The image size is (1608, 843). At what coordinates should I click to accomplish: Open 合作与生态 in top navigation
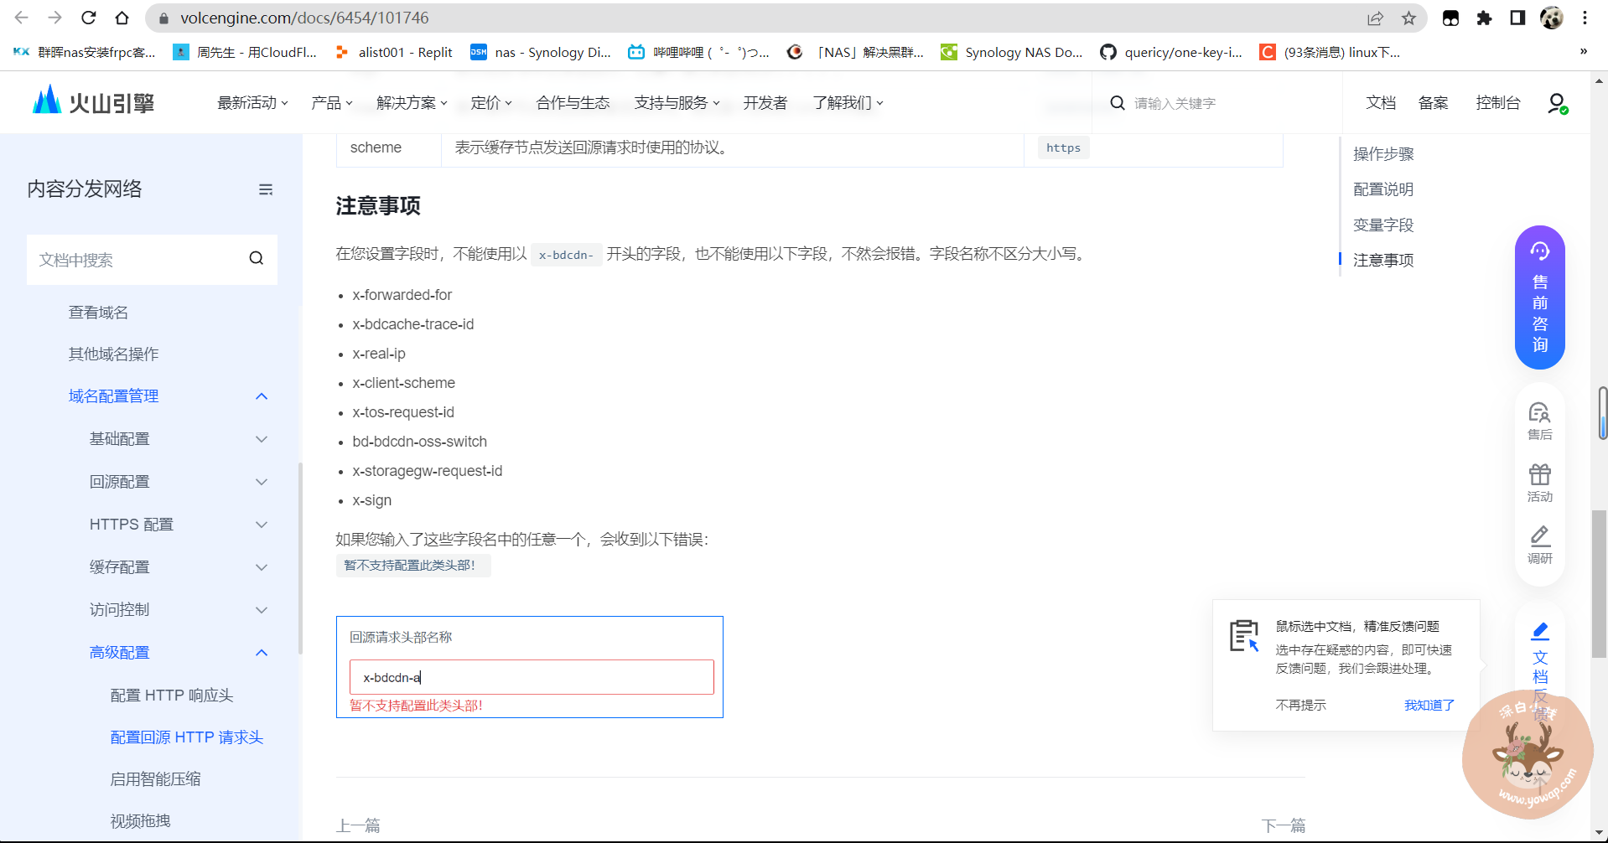(573, 103)
